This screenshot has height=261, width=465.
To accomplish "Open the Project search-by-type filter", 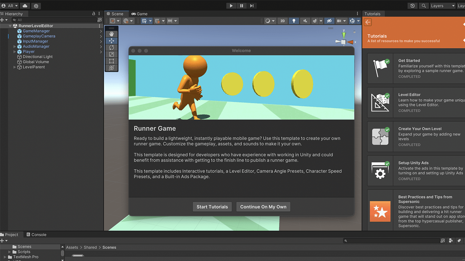I will point(451,241).
